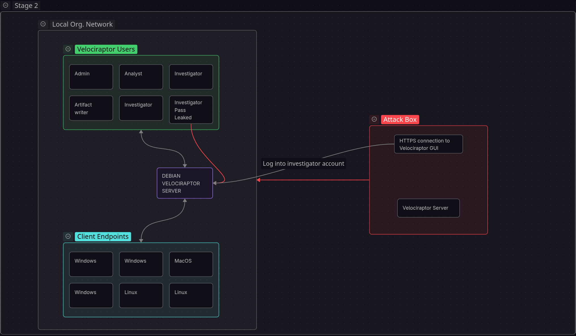This screenshot has height=336, width=576.
Task: Select the Attack Box red label
Action: (x=400, y=120)
